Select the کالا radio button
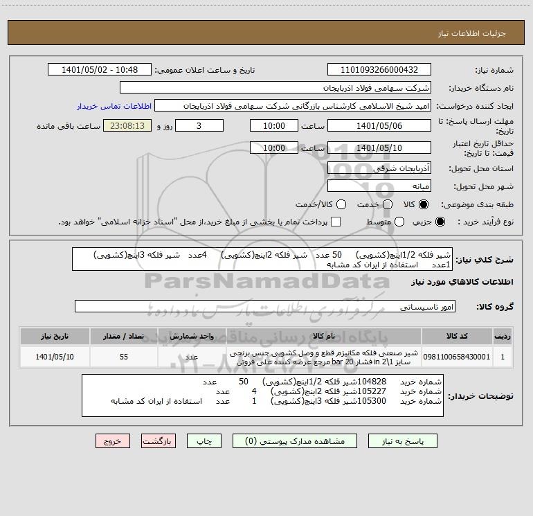The image size is (533, 516). pos(424,204)
